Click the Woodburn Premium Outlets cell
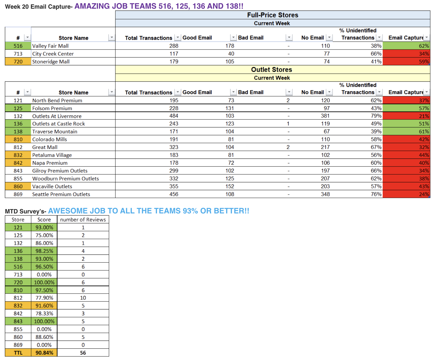This screenshot has width=445, height=362. pyautogui.click(x=73, y=178)
